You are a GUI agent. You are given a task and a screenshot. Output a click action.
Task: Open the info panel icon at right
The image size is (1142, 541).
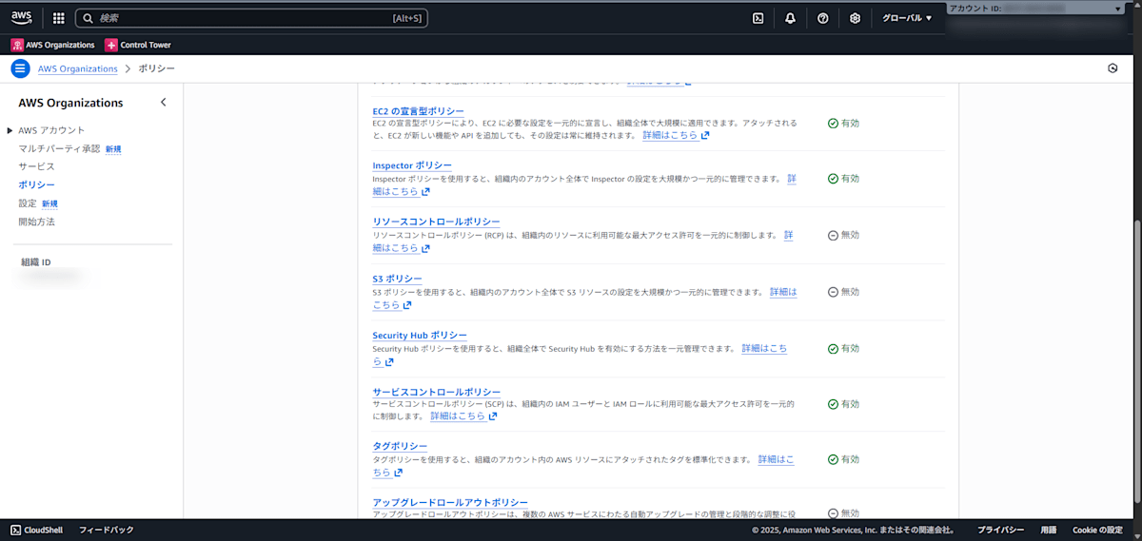(x=1112, y=68)
